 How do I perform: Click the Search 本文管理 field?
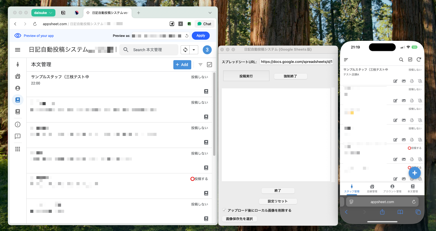coord(149,50)
